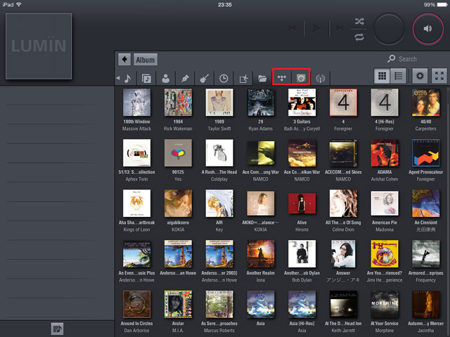Browse by year clock icon

224,78
